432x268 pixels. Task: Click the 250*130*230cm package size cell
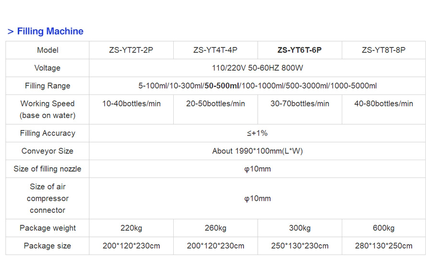pyautogui.click(x=300, y=246)
